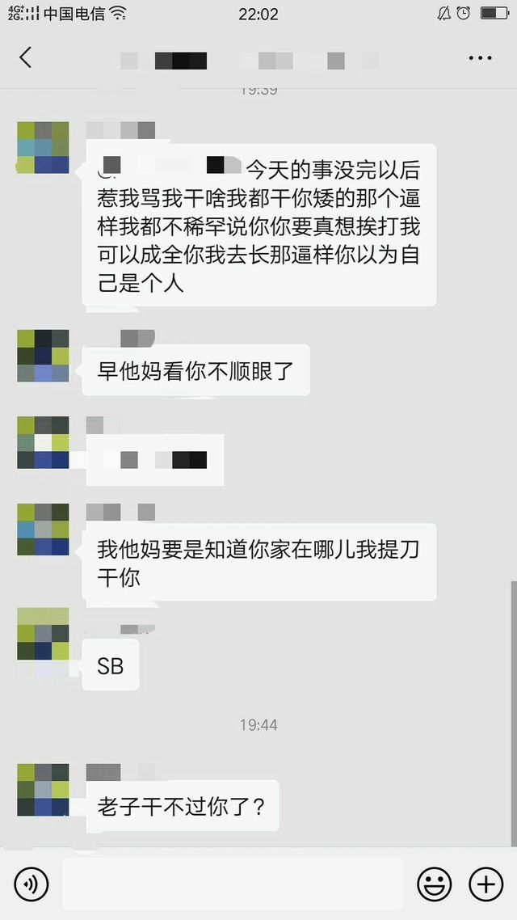The height and width of the screenshot is (920, 517).
Task: Tap the 我提刀干你 message bubble
Action: [259, 562]
